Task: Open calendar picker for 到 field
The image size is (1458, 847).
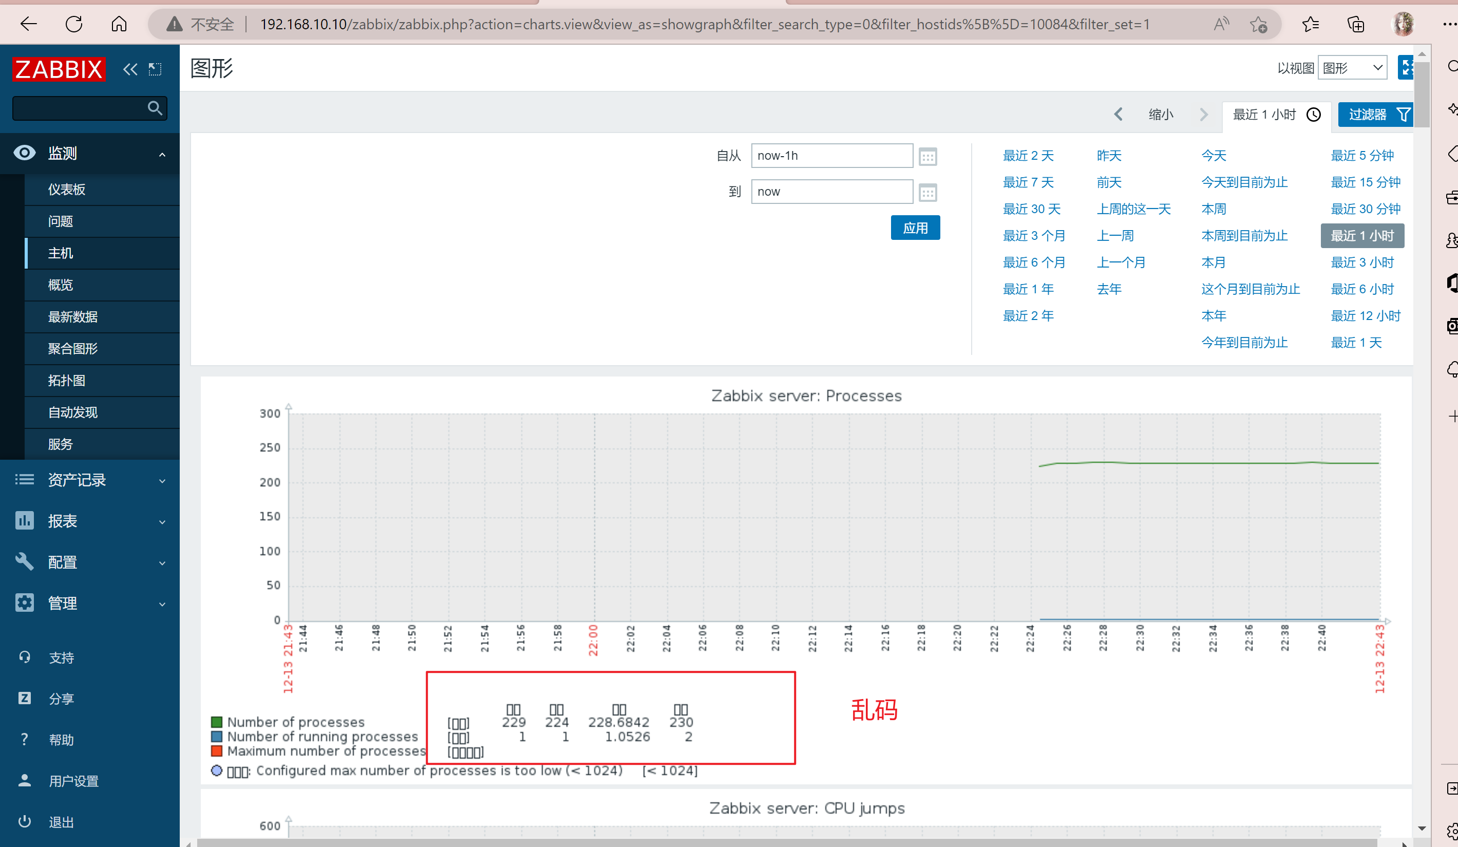Action: 927,192
